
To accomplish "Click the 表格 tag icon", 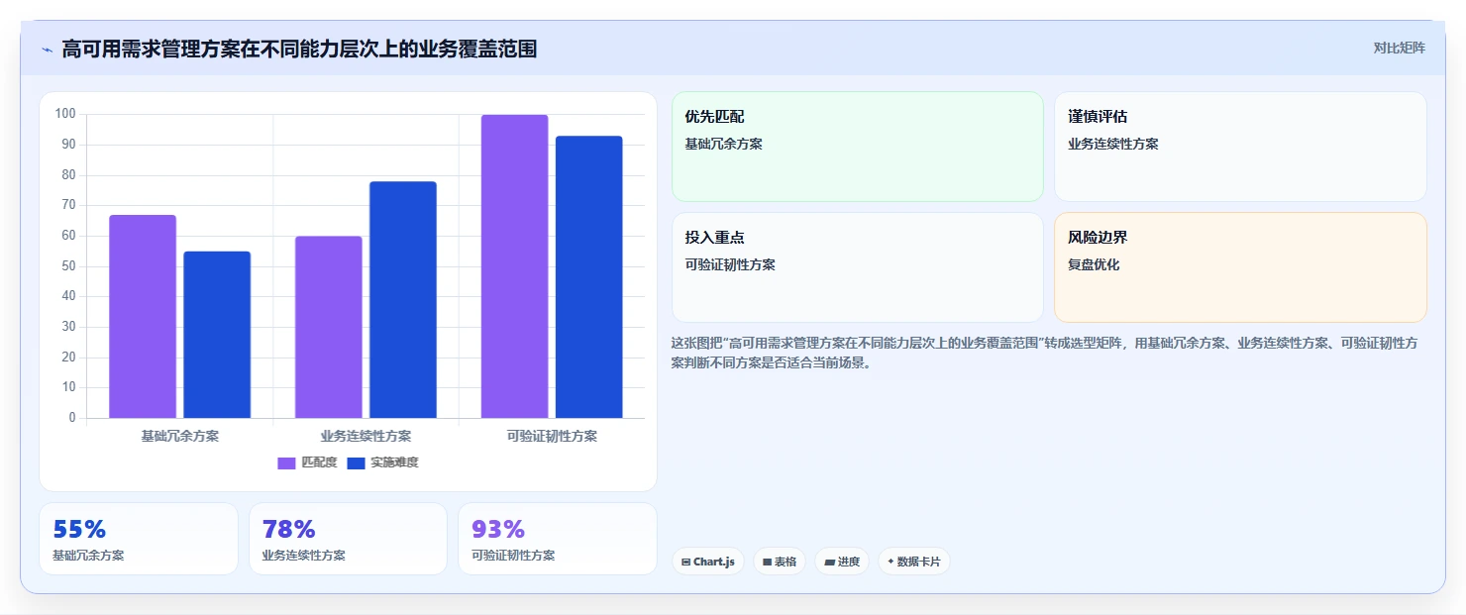I will click(767, 563).
